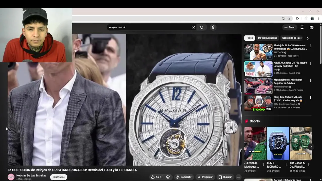Image resolution: width=322 pixels, height=181 pixels.
Task: Dislike the video with thumbs down
Action: pyautogui.click(x=168, y=177)
